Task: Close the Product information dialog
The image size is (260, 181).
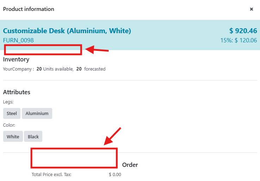Action: click(252, 9)
